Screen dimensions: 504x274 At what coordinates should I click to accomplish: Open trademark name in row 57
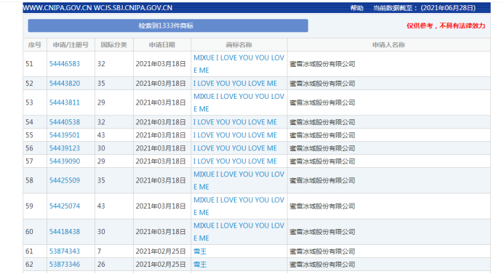click(235, 161)
